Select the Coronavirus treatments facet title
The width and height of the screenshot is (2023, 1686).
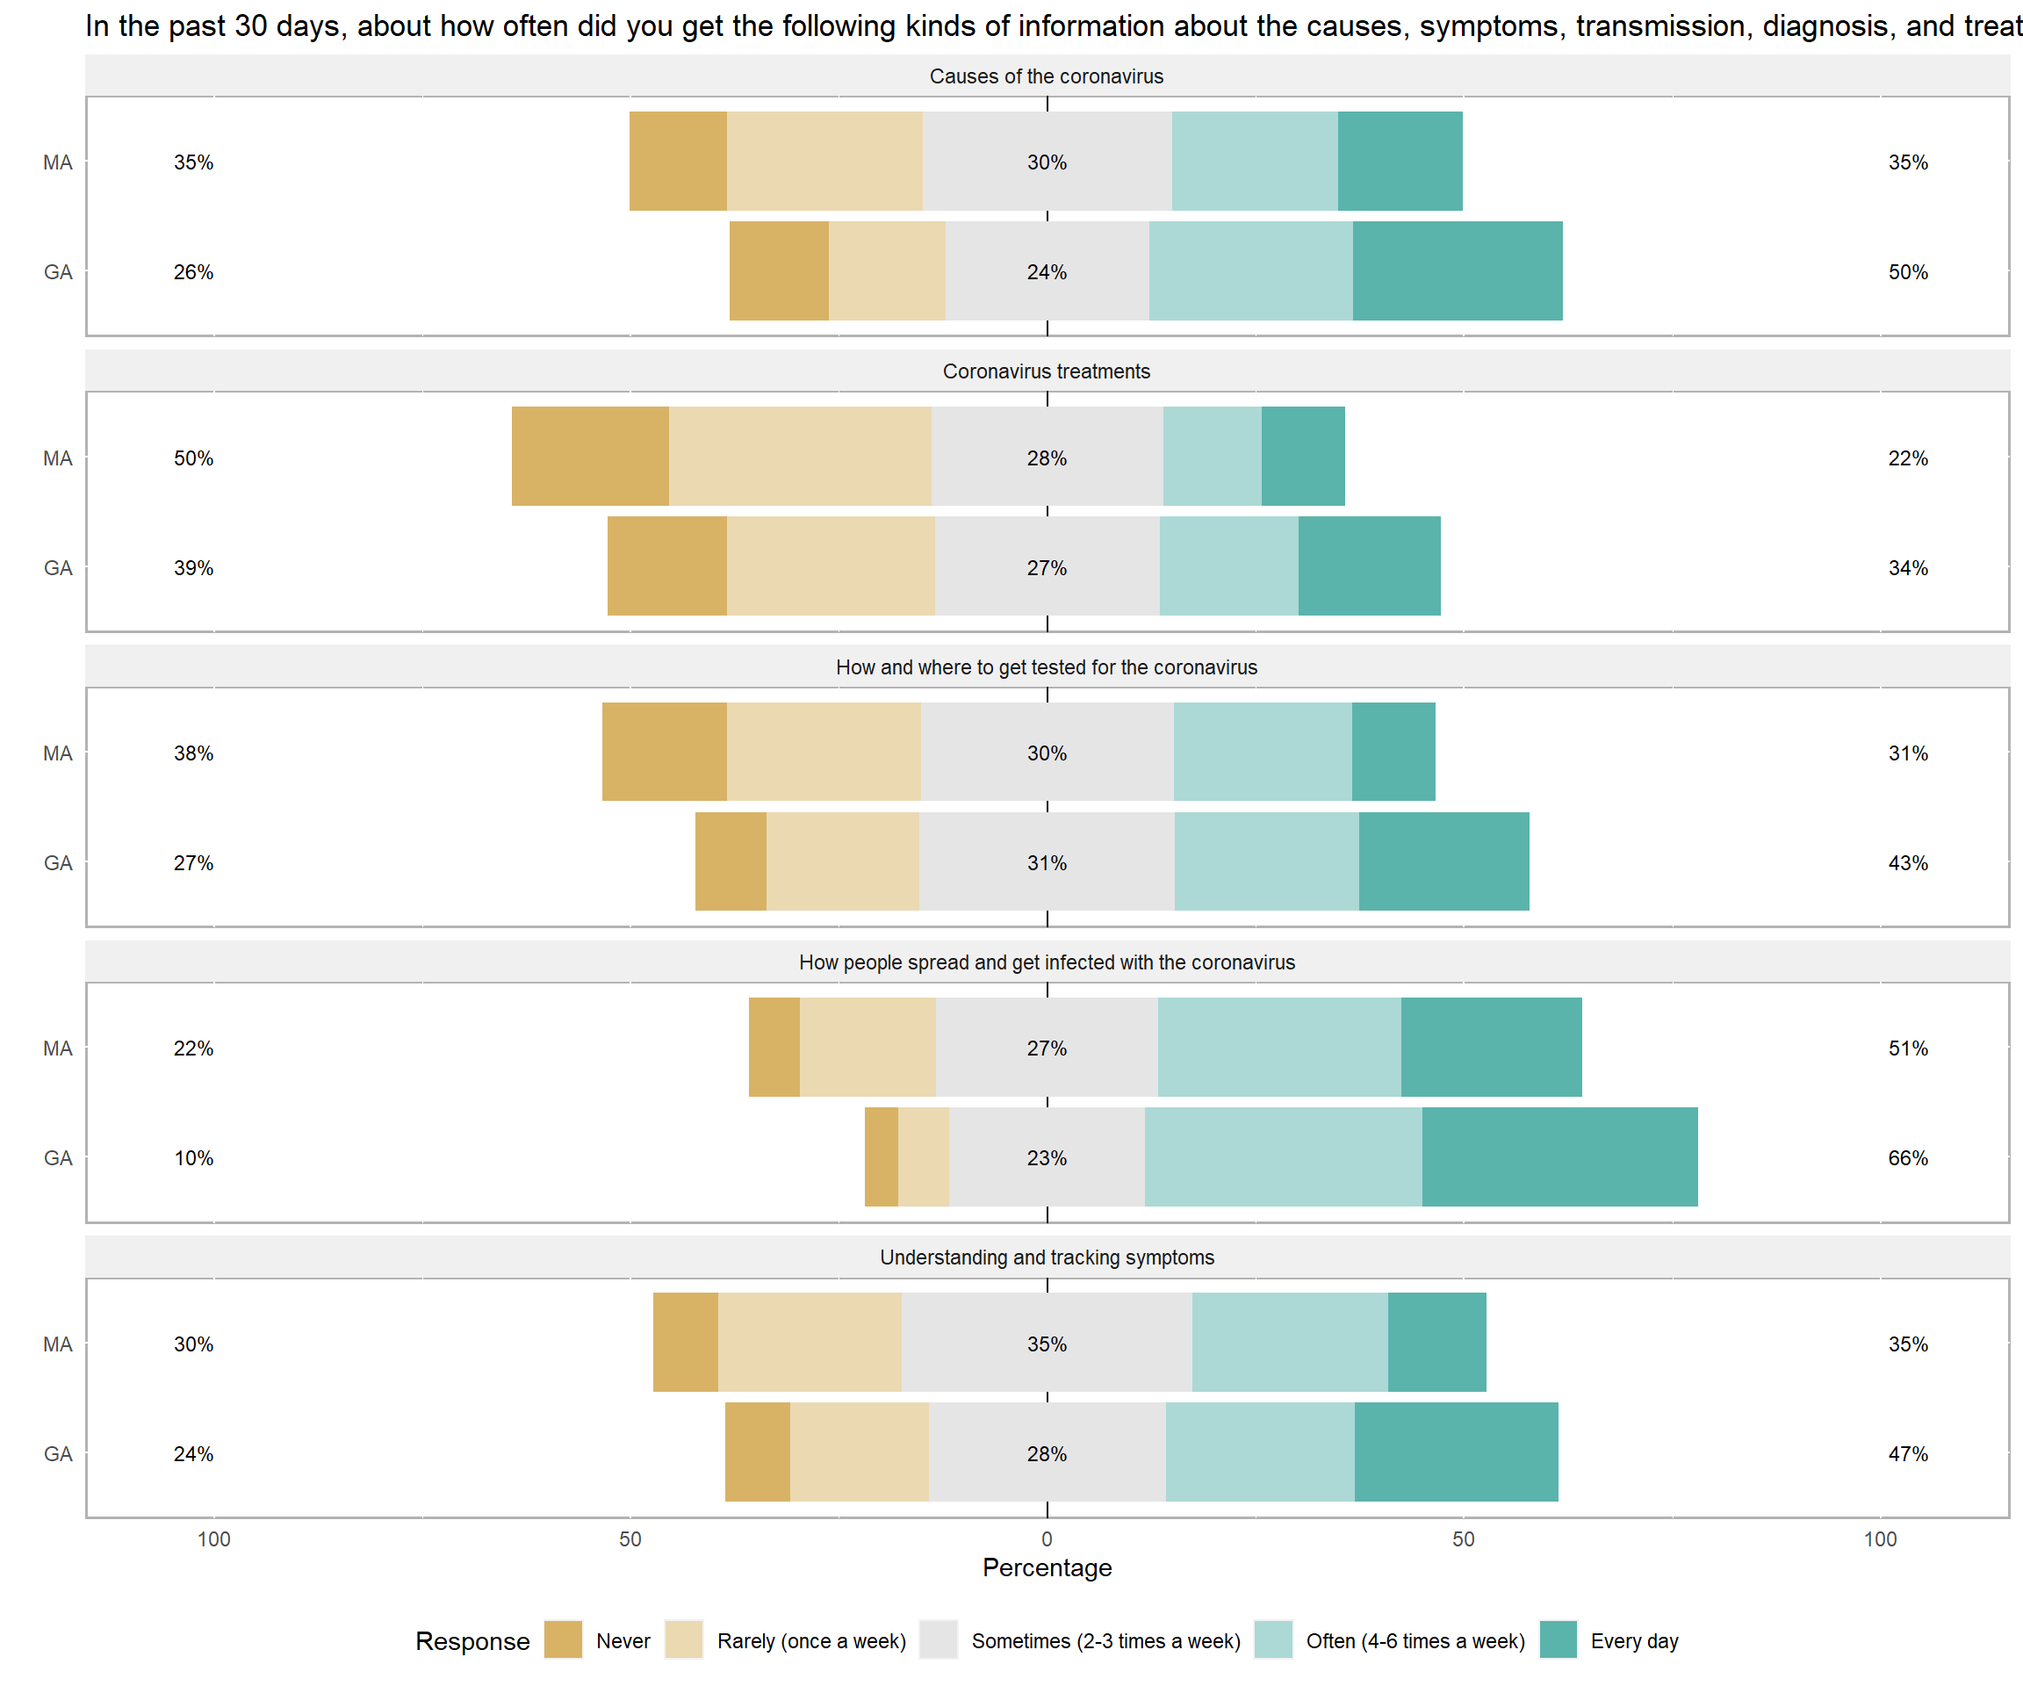[1046, 371]
